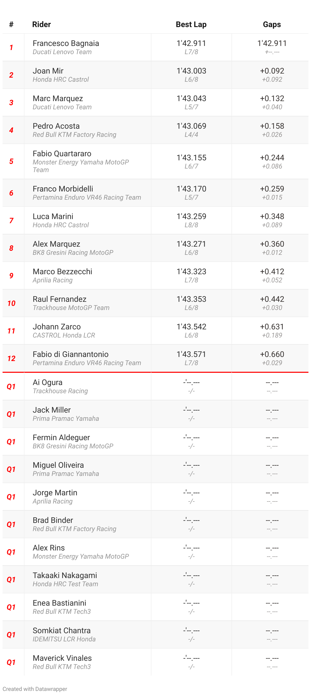The image size is (311, 695).
Task: Click position number 9 for Marco Bezzecchi
Action: click(x=11, y=276)
